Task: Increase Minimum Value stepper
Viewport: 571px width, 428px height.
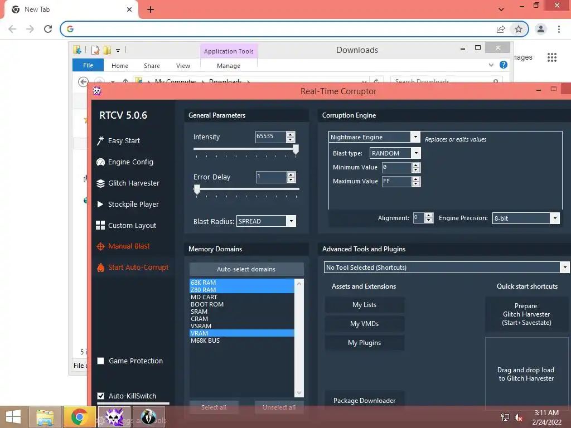Action: pos(416,165)
